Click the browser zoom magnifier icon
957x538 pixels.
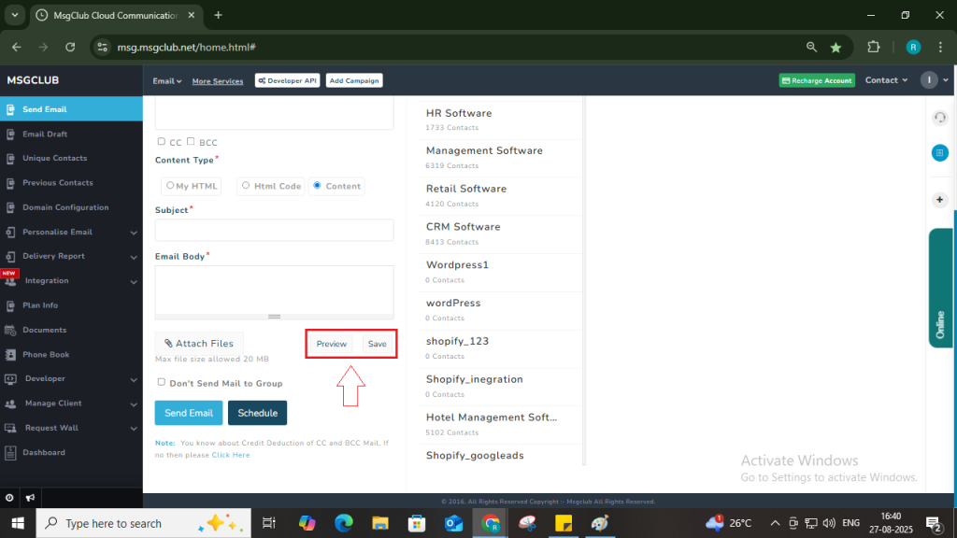811,47
